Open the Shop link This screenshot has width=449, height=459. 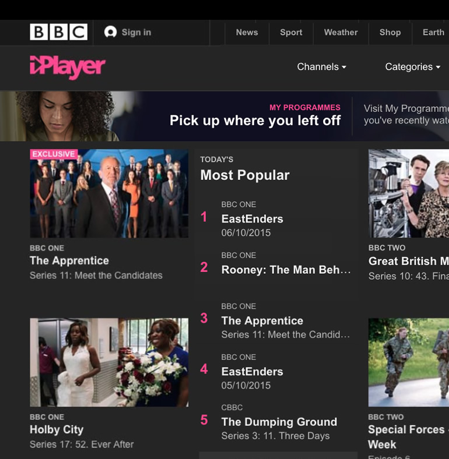tap(390, 32)
